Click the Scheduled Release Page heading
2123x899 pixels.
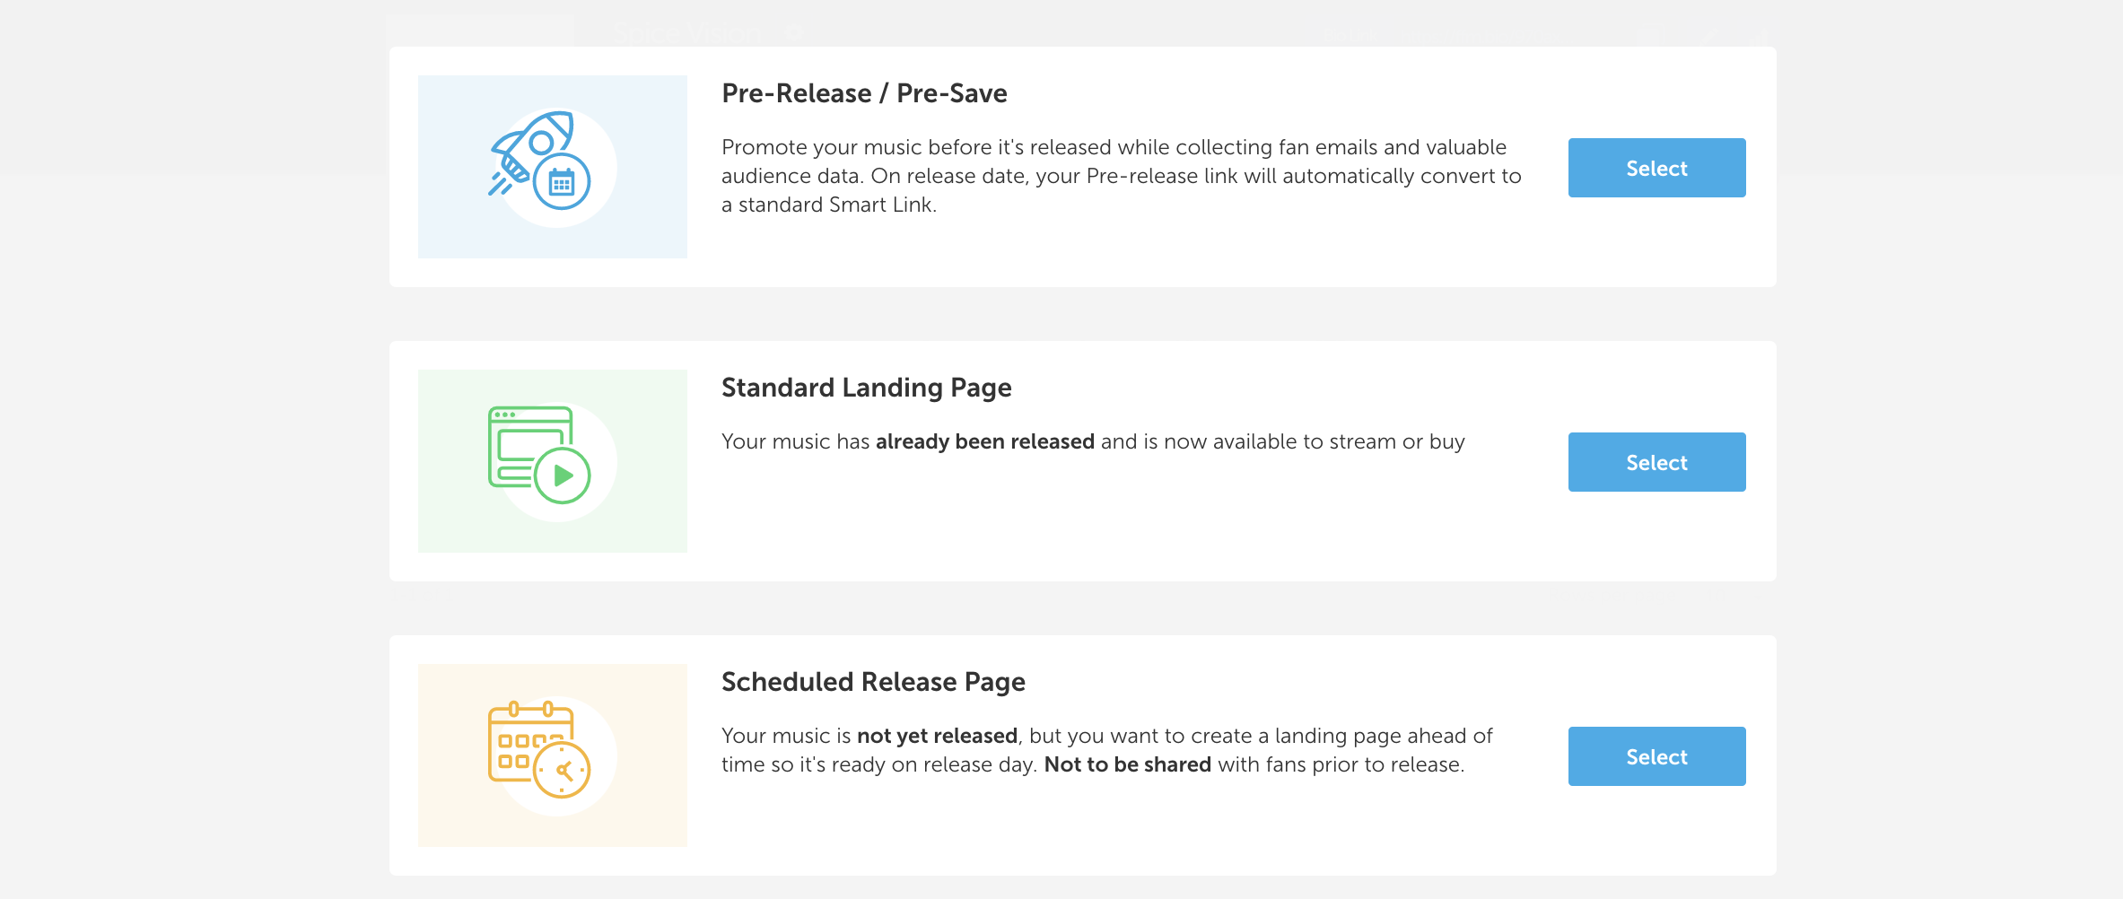[x=873, y=682]
